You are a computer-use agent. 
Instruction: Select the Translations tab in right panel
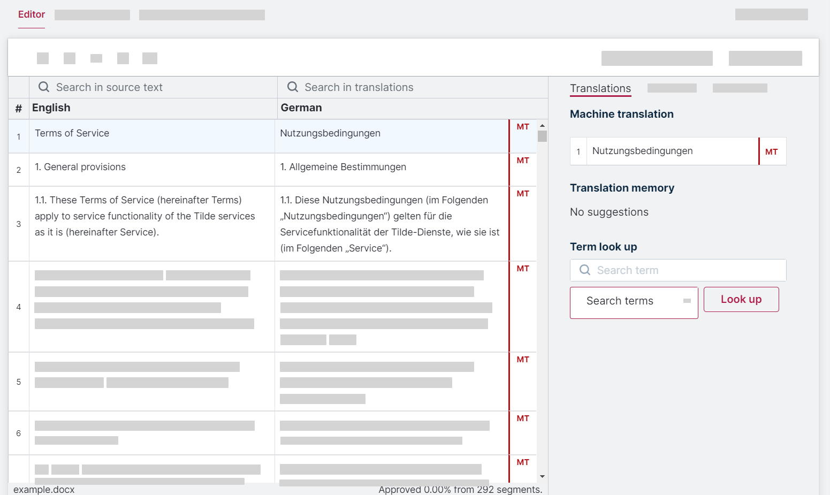[600, 88]
